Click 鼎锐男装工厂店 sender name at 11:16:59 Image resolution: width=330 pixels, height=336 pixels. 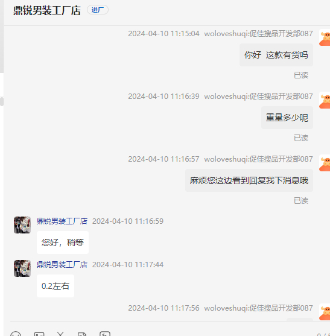[62, 221]
